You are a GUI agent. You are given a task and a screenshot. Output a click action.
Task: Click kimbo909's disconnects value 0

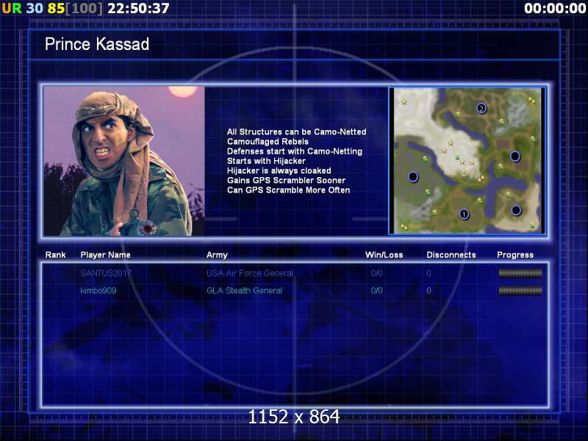click(429, 290)
